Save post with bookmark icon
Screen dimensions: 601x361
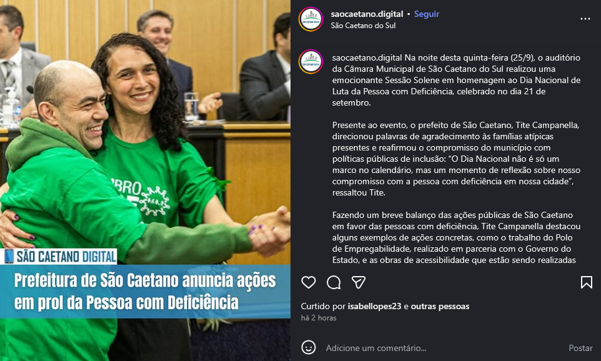pos(586,282)
